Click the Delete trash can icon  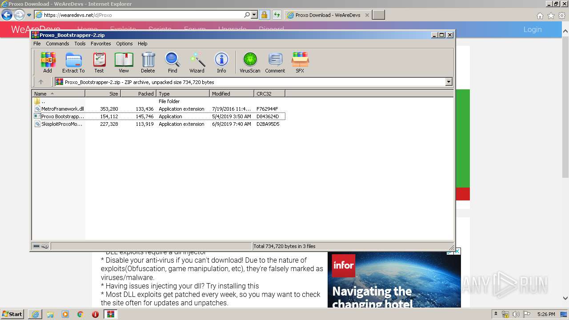click(x=148, y=62)
